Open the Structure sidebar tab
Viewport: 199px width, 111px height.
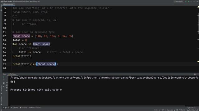tap(1, 90)
